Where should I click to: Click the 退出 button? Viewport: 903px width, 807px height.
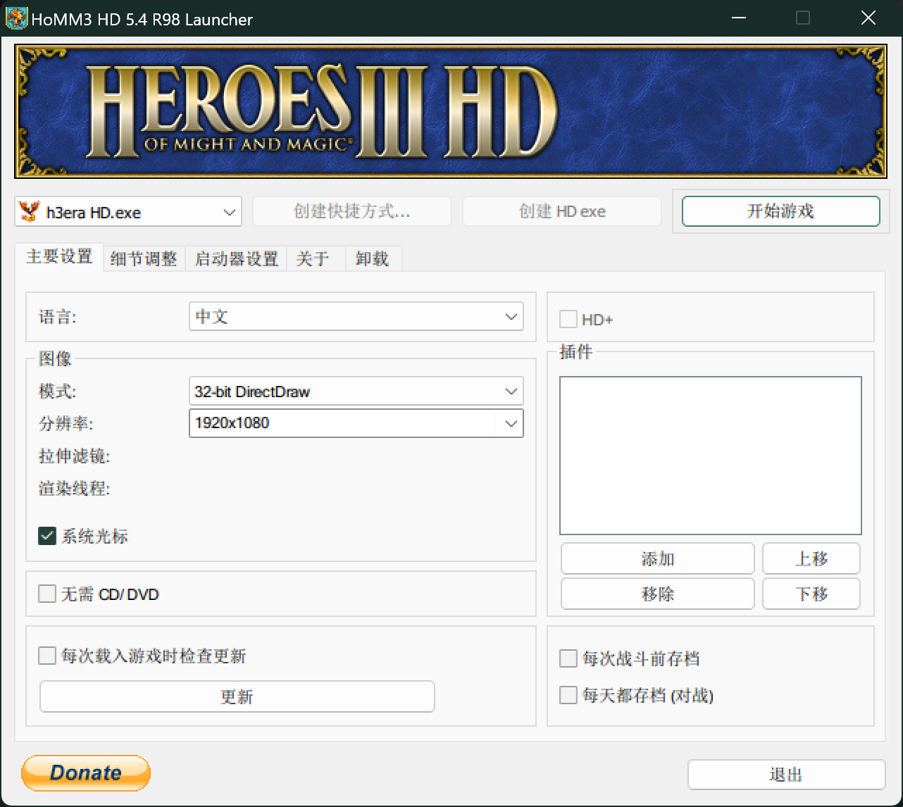pos(786,775)
